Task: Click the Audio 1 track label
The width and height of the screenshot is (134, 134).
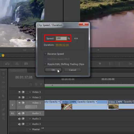Action: pos(36,113)
